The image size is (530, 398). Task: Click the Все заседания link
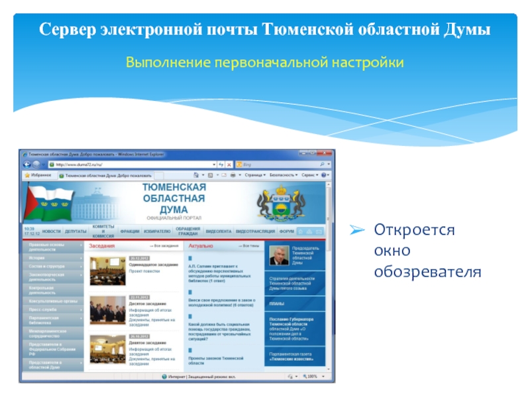pyautogui.click(x=164, y=246)
